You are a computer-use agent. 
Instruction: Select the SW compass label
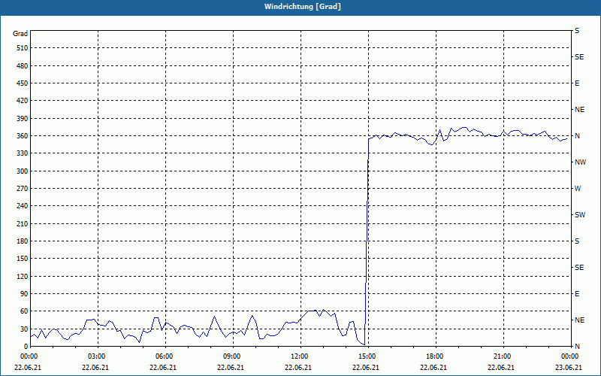click(x=580, y=215)
